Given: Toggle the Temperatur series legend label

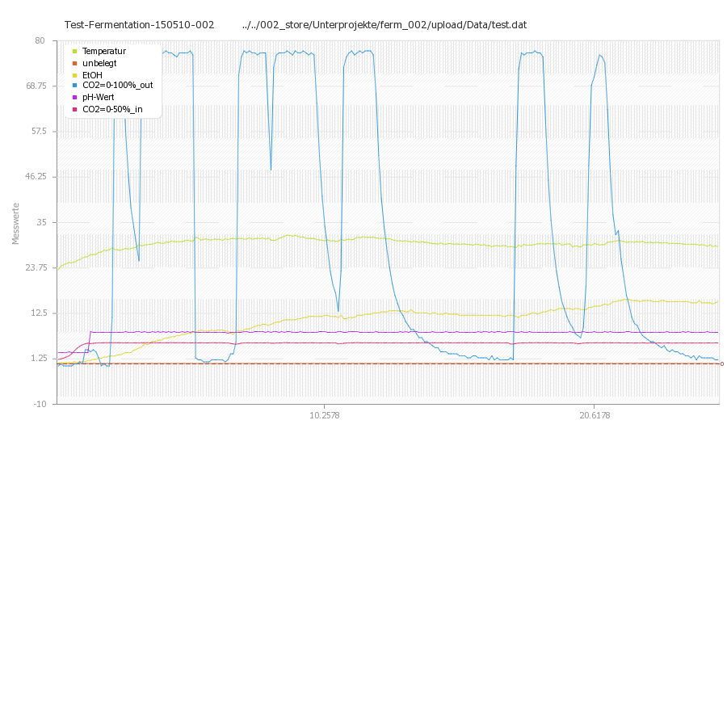Looking at the screenshot, I should click(x=104, y=51).
